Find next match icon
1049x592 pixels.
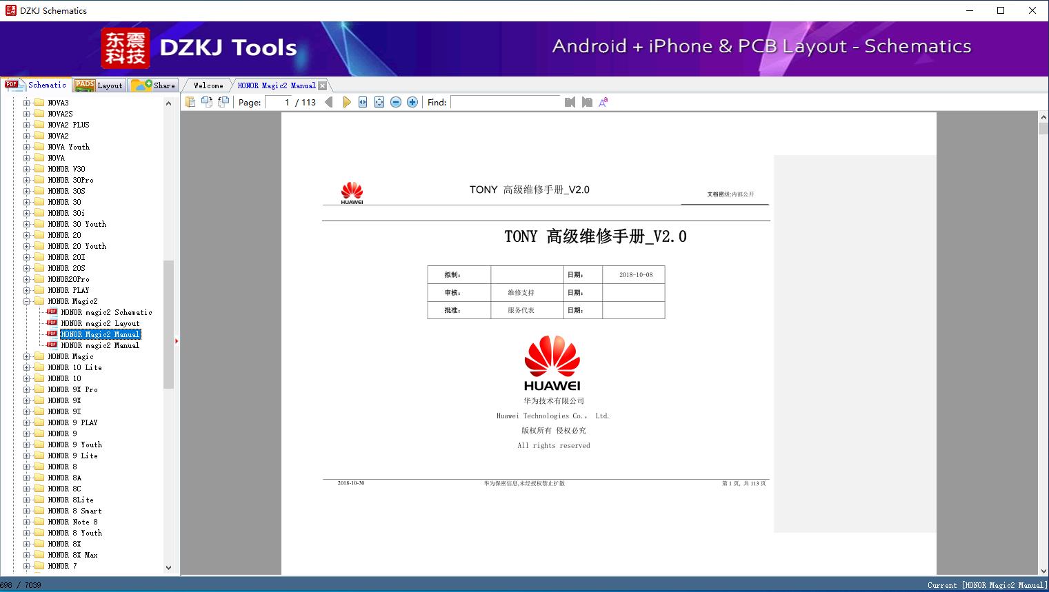tap(587, 102)
